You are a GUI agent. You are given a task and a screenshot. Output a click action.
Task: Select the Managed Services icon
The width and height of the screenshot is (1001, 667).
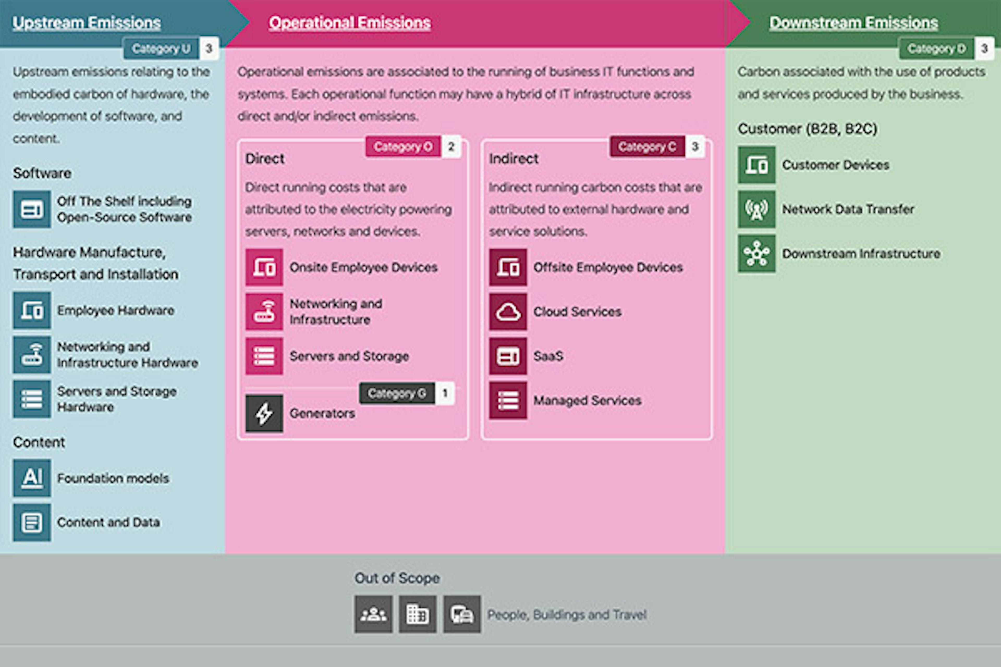508,400
